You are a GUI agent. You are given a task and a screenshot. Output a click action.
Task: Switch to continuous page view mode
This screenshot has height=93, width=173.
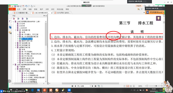tap(127, 86)
